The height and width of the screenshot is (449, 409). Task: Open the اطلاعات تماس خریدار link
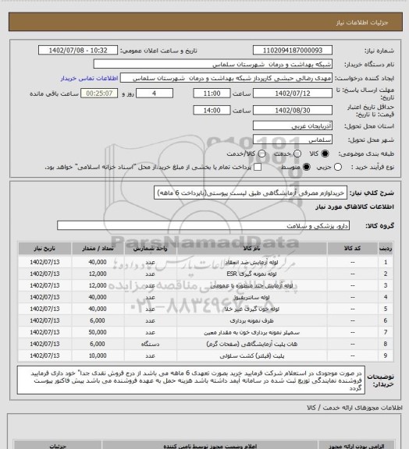(x=89, y=78)
